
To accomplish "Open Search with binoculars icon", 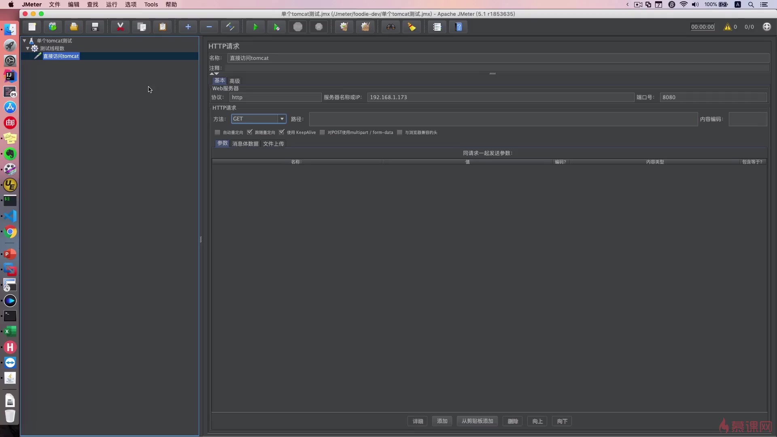I will coord(391,27).
